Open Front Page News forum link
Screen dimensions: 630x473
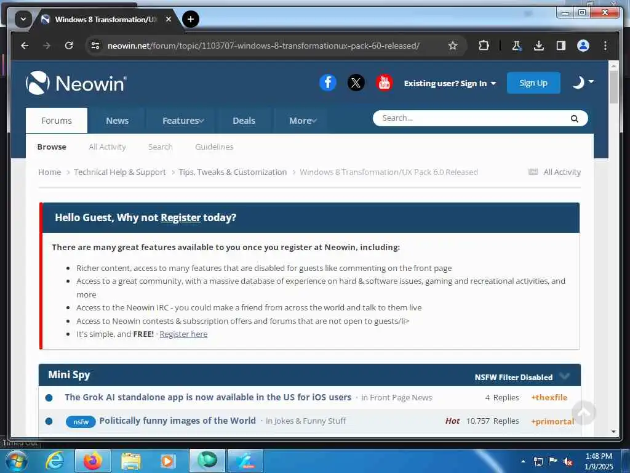(x=401, y=398)
